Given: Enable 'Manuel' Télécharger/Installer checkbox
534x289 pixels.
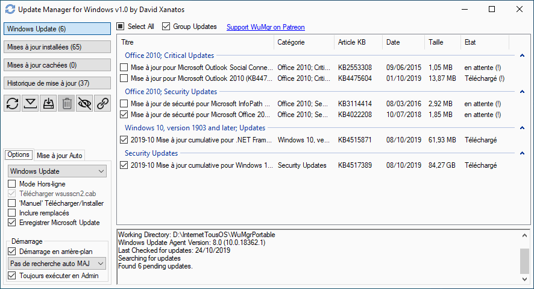Looking at the screenshot, I should 12,203.
